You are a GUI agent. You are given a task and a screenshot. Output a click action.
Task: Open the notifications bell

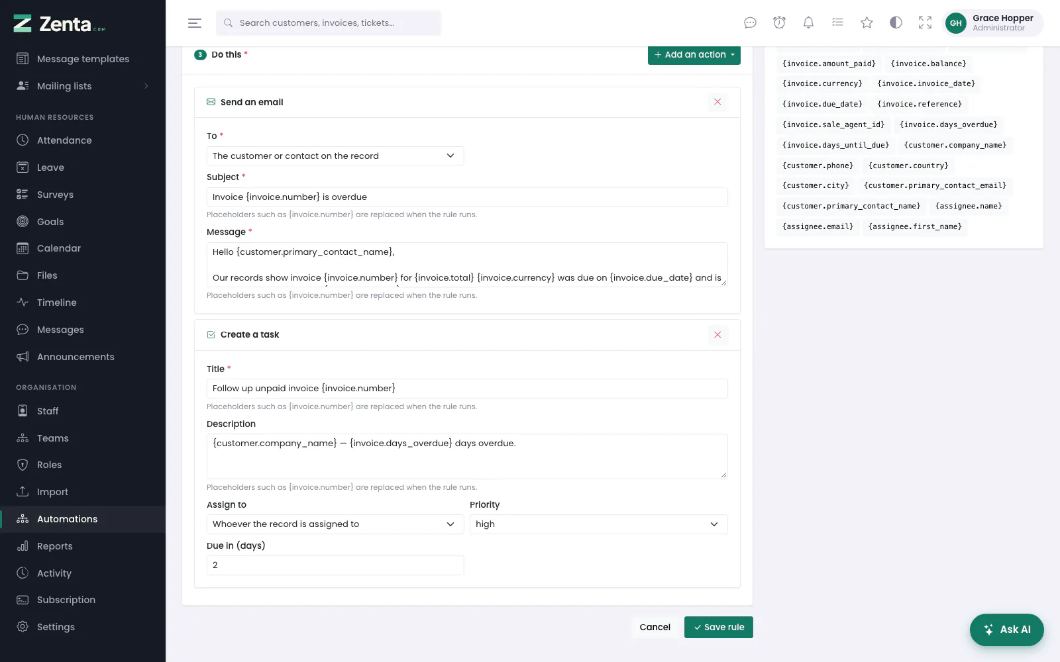tap(808, 23)
